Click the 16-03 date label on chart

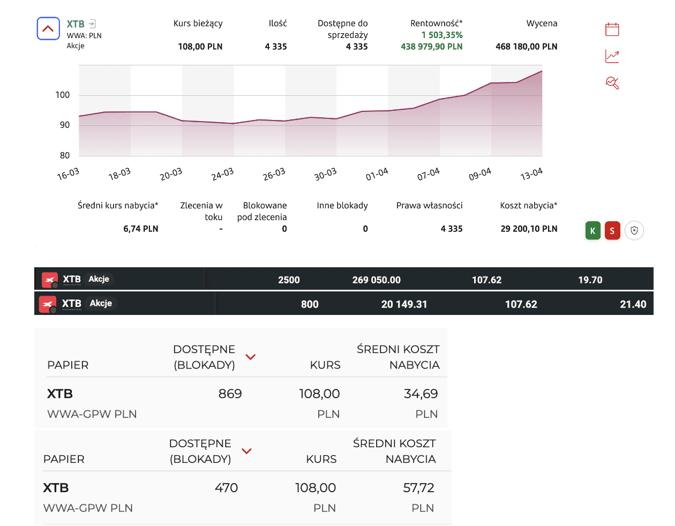click(x=68, y=174)
